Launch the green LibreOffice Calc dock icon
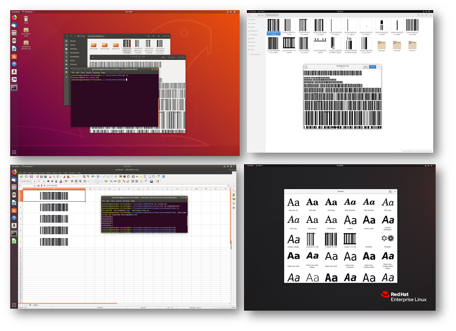This screenshot has height=331, width=456. point(14,241)
